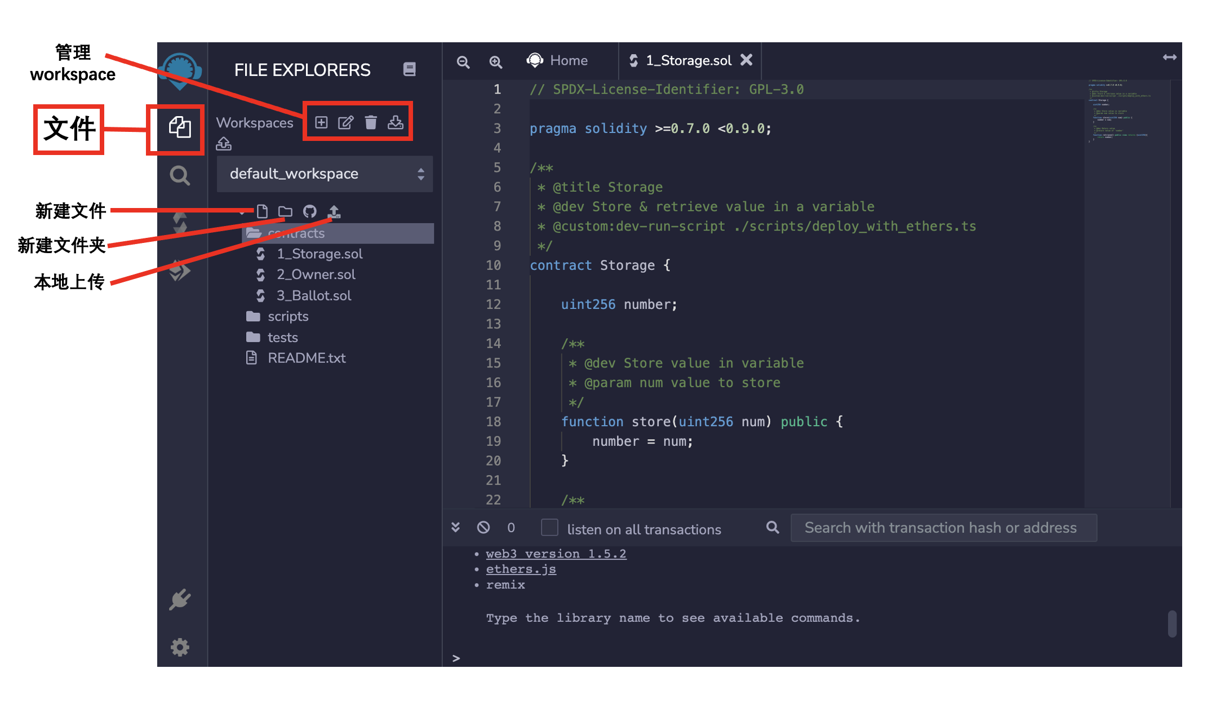Open the Plugin manager plug icon
1225x708 pixels.
(180, 599)
